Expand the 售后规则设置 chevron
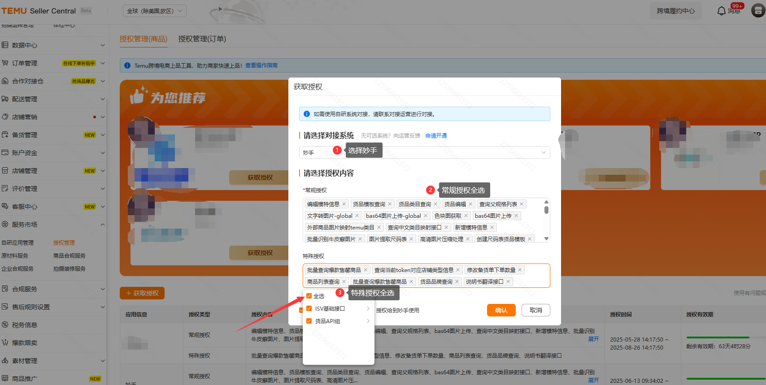 point(103,307)
